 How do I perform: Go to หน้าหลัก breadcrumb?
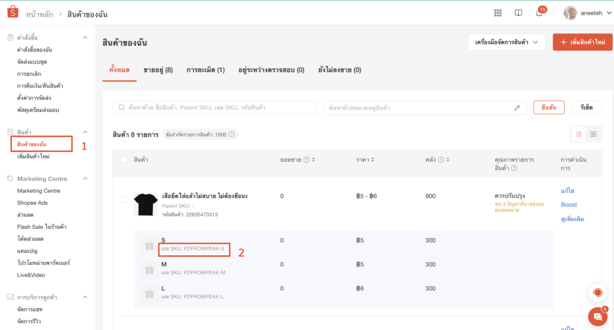point(40,14)
